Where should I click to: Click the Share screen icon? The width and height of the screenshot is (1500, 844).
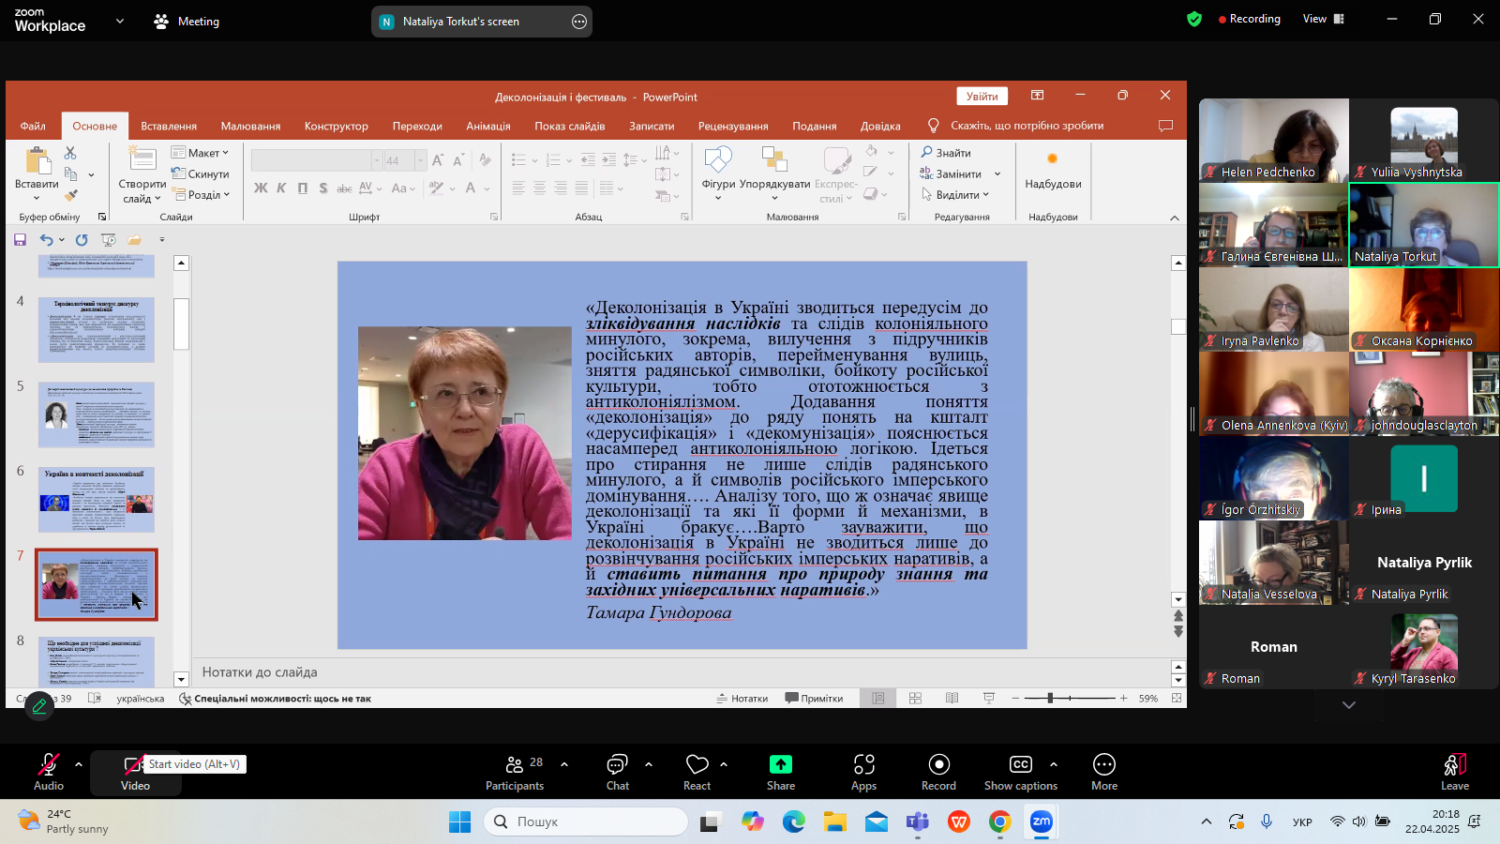click(780, 765)
